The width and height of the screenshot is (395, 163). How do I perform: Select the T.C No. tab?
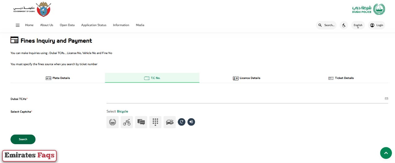pyautogui.click(x=152, y=78)
